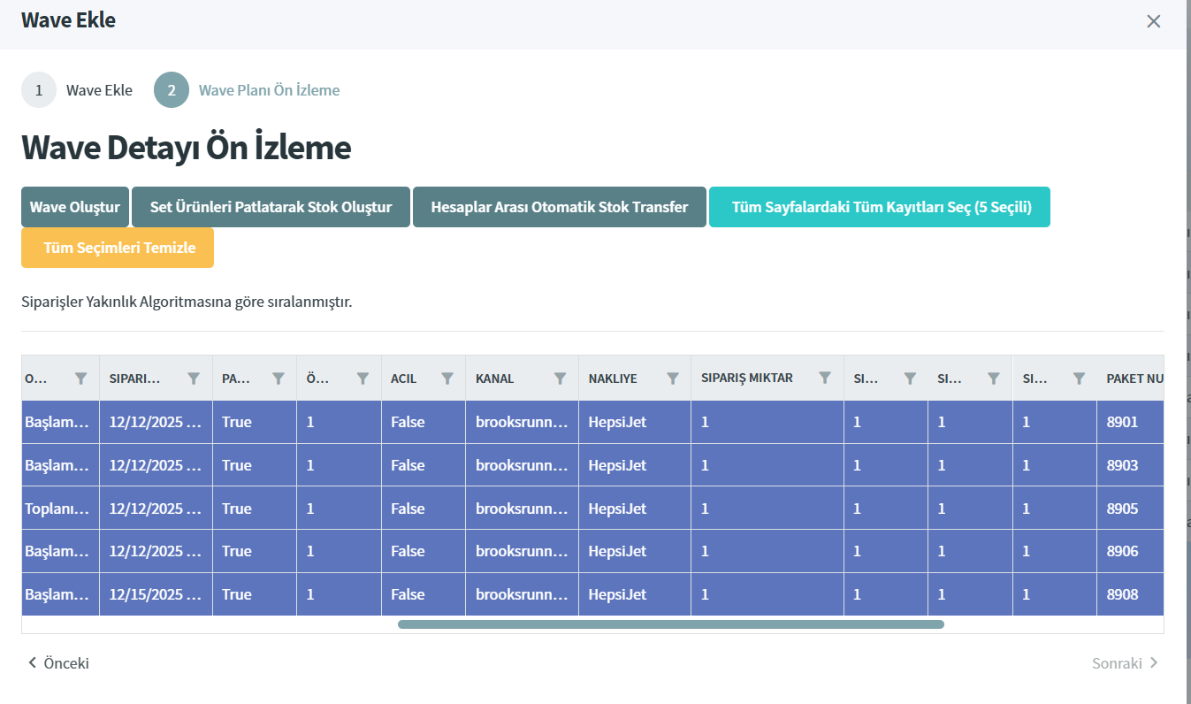The height and width of the screenshot is (704, 1191).
Task: Click Hesaplar Arası Otomatik Stok Transfer
Action: pyautogui.click(x=560, y=207)
